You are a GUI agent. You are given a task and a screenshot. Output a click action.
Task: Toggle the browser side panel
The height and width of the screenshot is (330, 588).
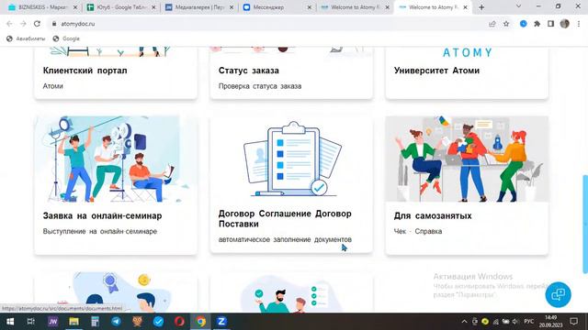(x=550, y=24)
